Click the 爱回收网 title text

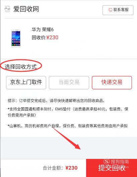(x=26, y=9)
